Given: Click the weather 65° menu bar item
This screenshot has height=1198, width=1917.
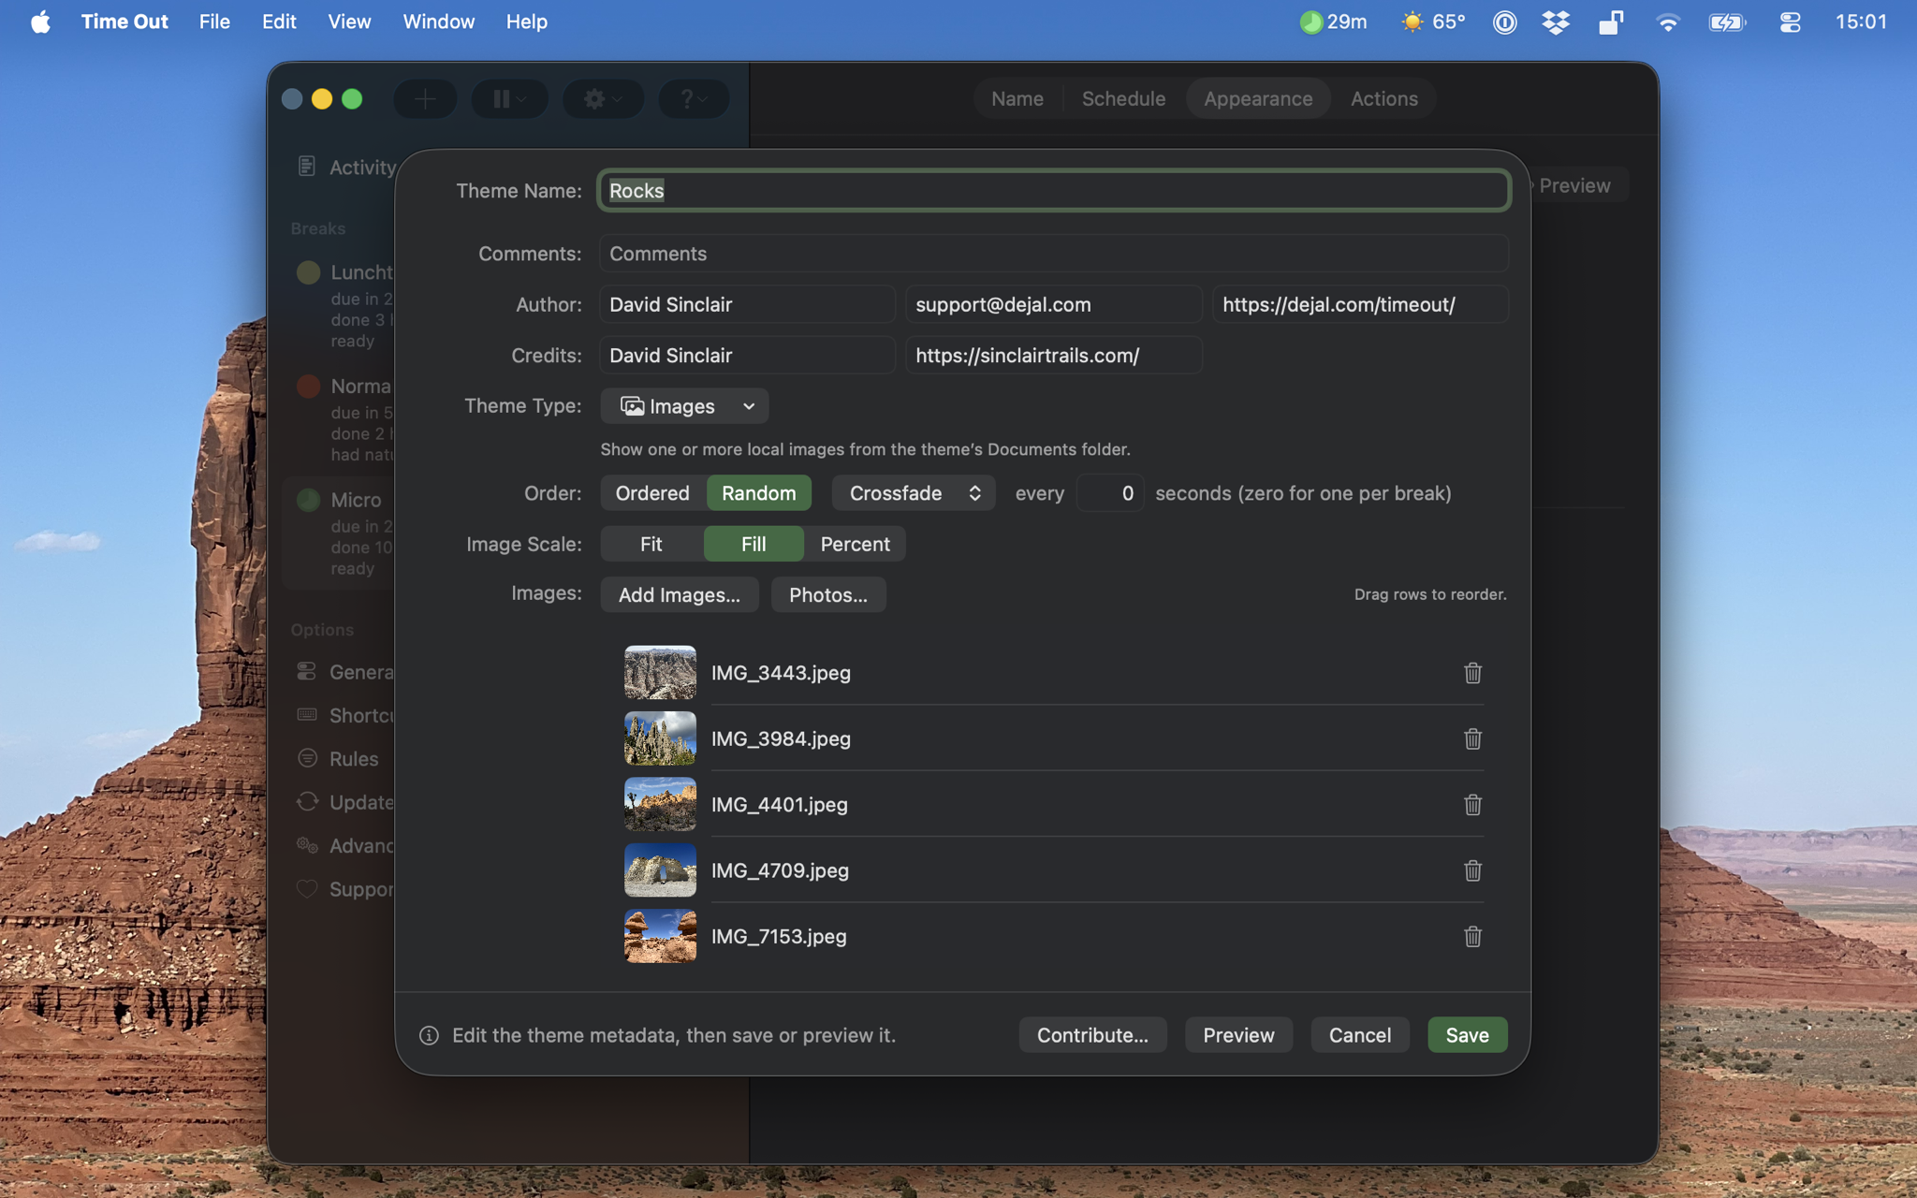Looking at the screenshot, I should click(x=1433, y=22).
